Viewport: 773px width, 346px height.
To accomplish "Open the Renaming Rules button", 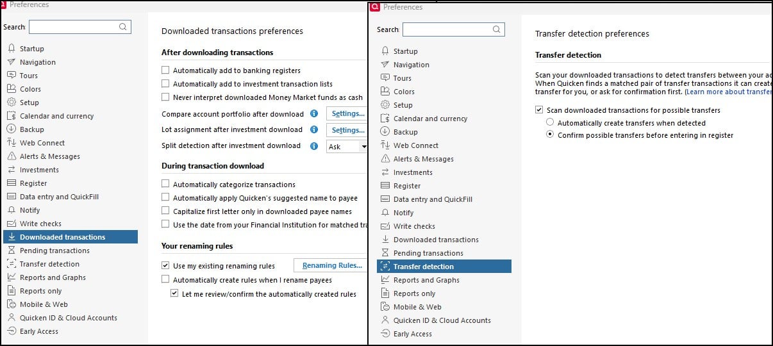I will pos(331,265).
